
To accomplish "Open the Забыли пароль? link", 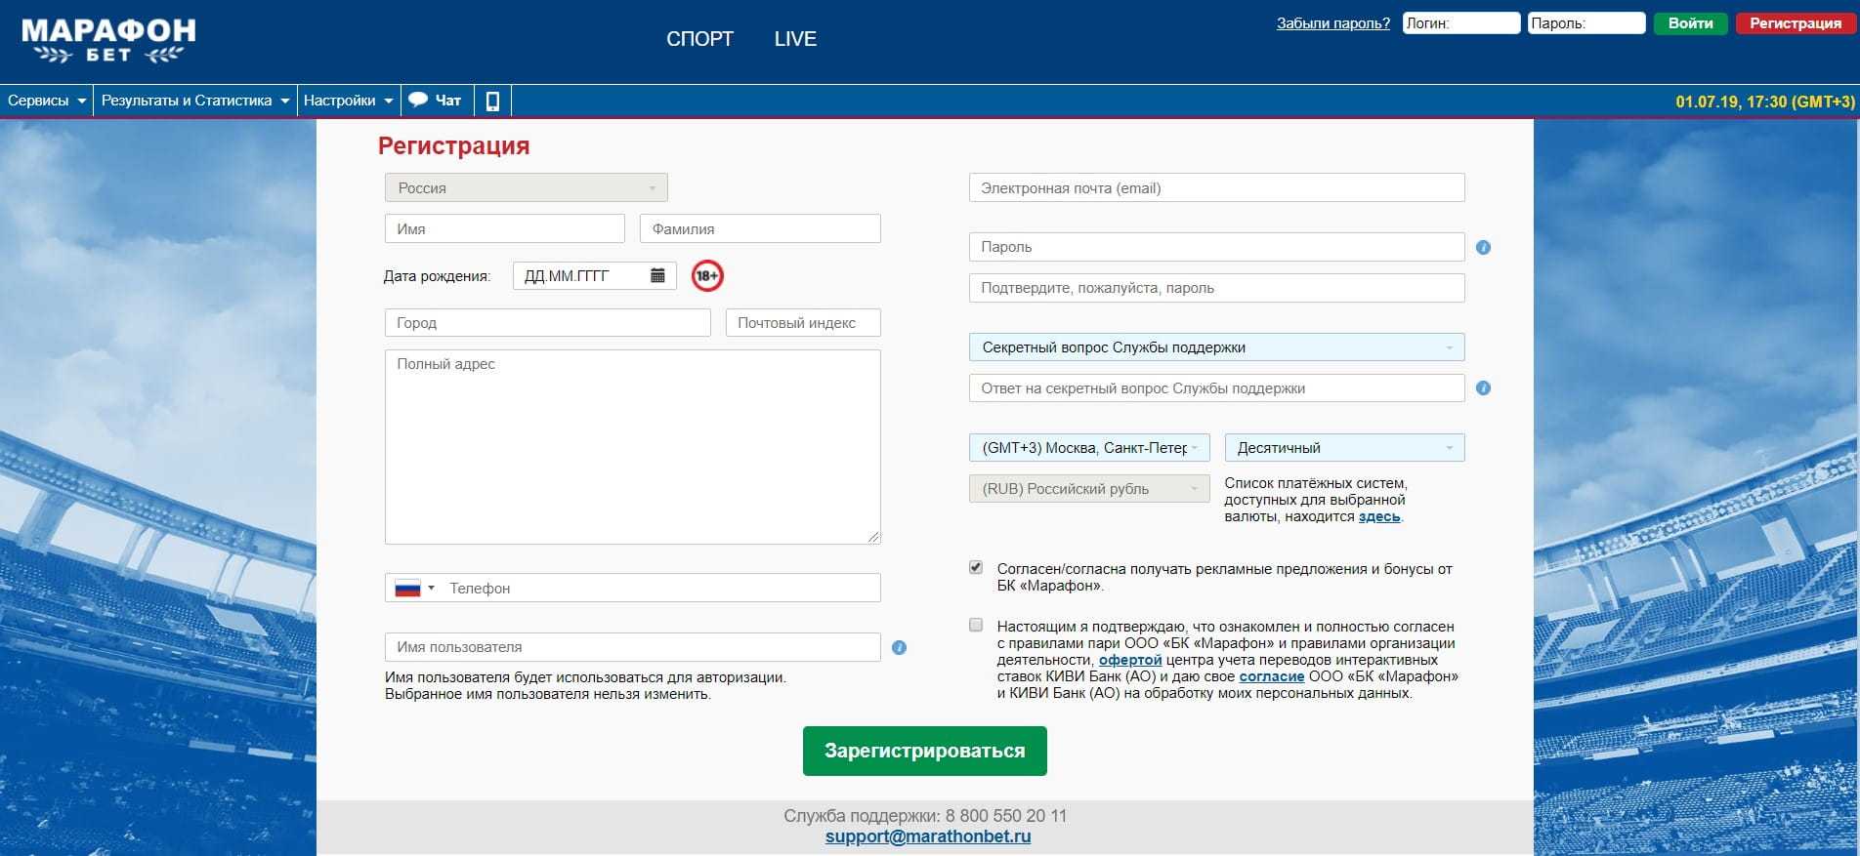I will click(x=1332, y=23).
